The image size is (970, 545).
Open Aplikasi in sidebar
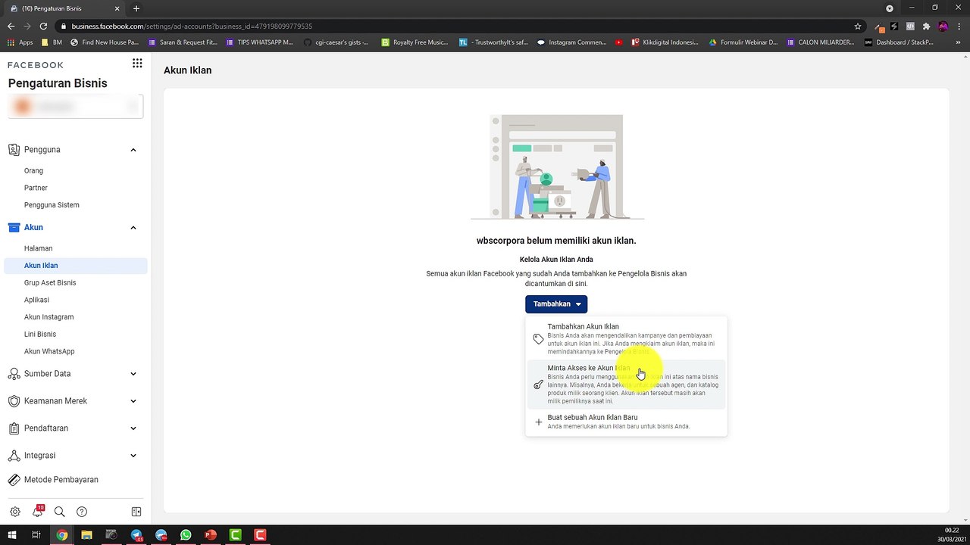pyautogui.click(x=36, y=300)
